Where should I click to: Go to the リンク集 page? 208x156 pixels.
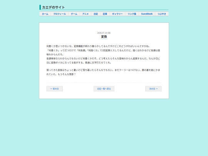point(132,14)
